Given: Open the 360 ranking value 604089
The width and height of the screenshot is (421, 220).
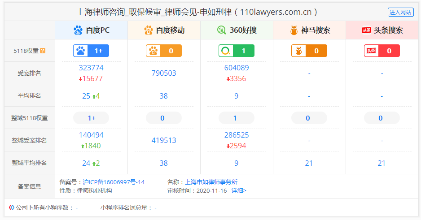Looking at the screenshot, I should point(237,68).
